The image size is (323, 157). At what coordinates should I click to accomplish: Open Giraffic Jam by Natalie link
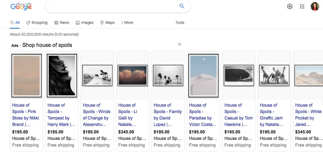click(x=272, y=115)
